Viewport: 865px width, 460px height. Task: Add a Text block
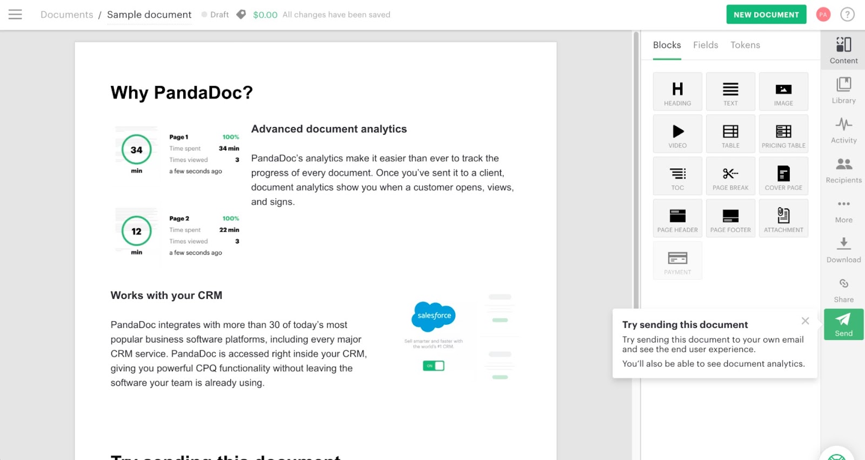click(730, 91)
